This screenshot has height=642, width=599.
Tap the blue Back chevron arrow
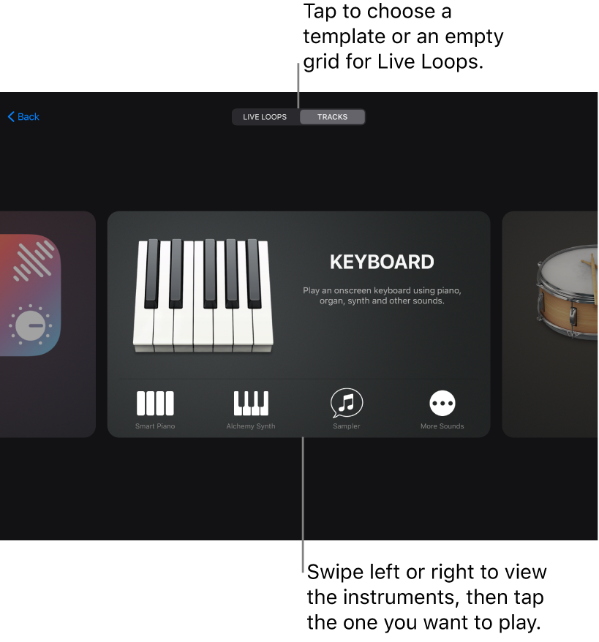click(x=10, y=116)
